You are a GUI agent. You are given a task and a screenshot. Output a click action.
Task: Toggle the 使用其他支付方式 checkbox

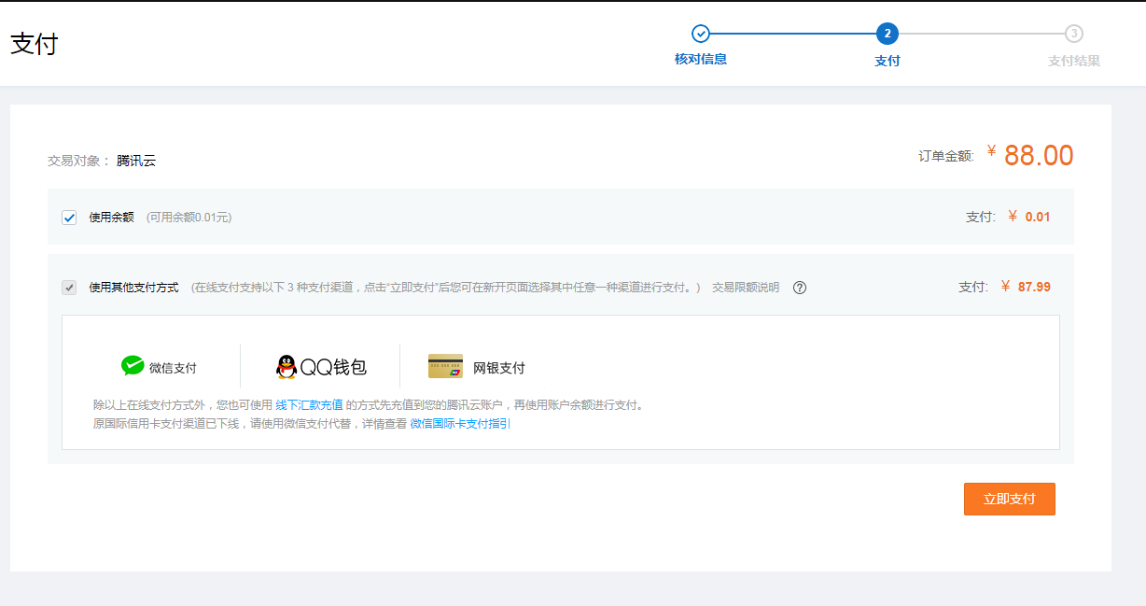click(x=69, y=288)
